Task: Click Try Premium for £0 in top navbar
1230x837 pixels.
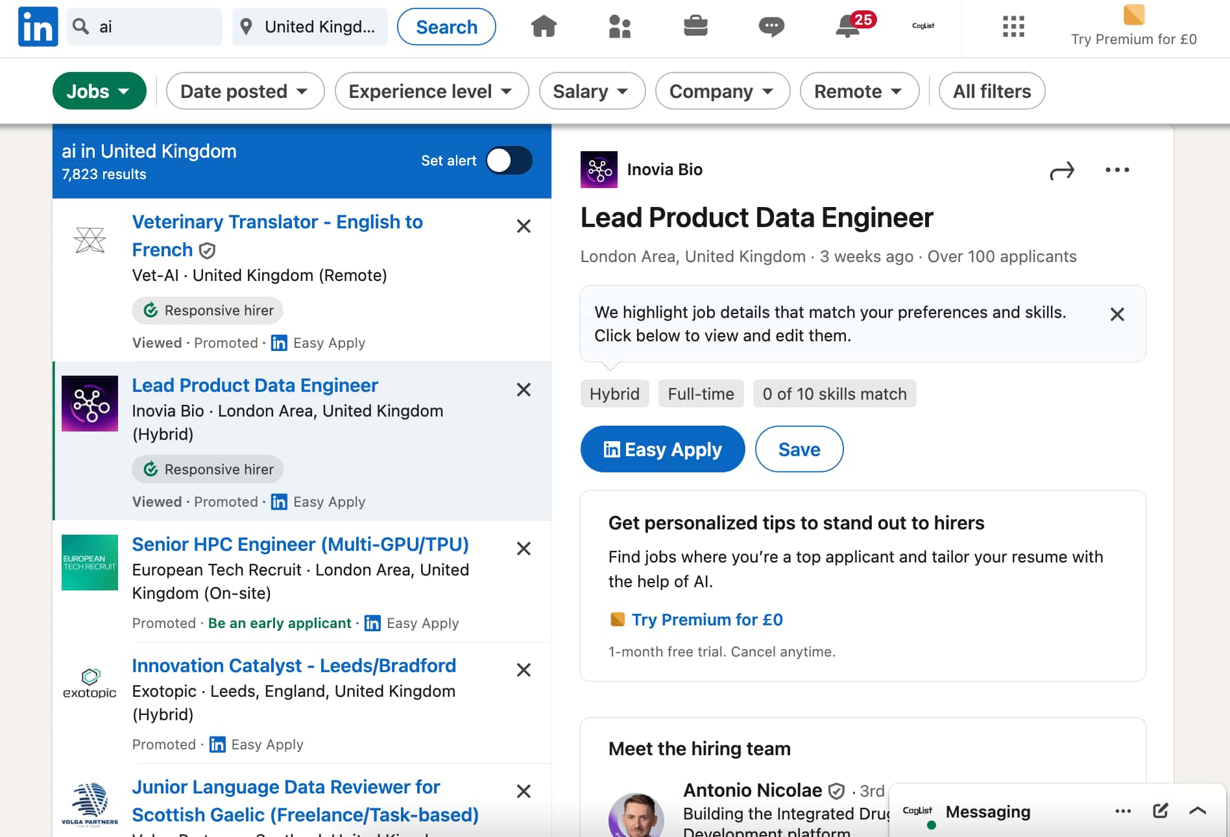Action: [1134, 39]
